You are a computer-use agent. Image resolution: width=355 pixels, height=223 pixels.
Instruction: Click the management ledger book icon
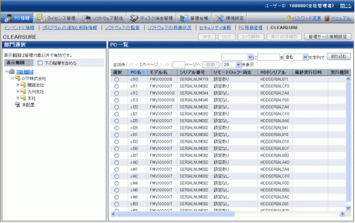(184, 18)
